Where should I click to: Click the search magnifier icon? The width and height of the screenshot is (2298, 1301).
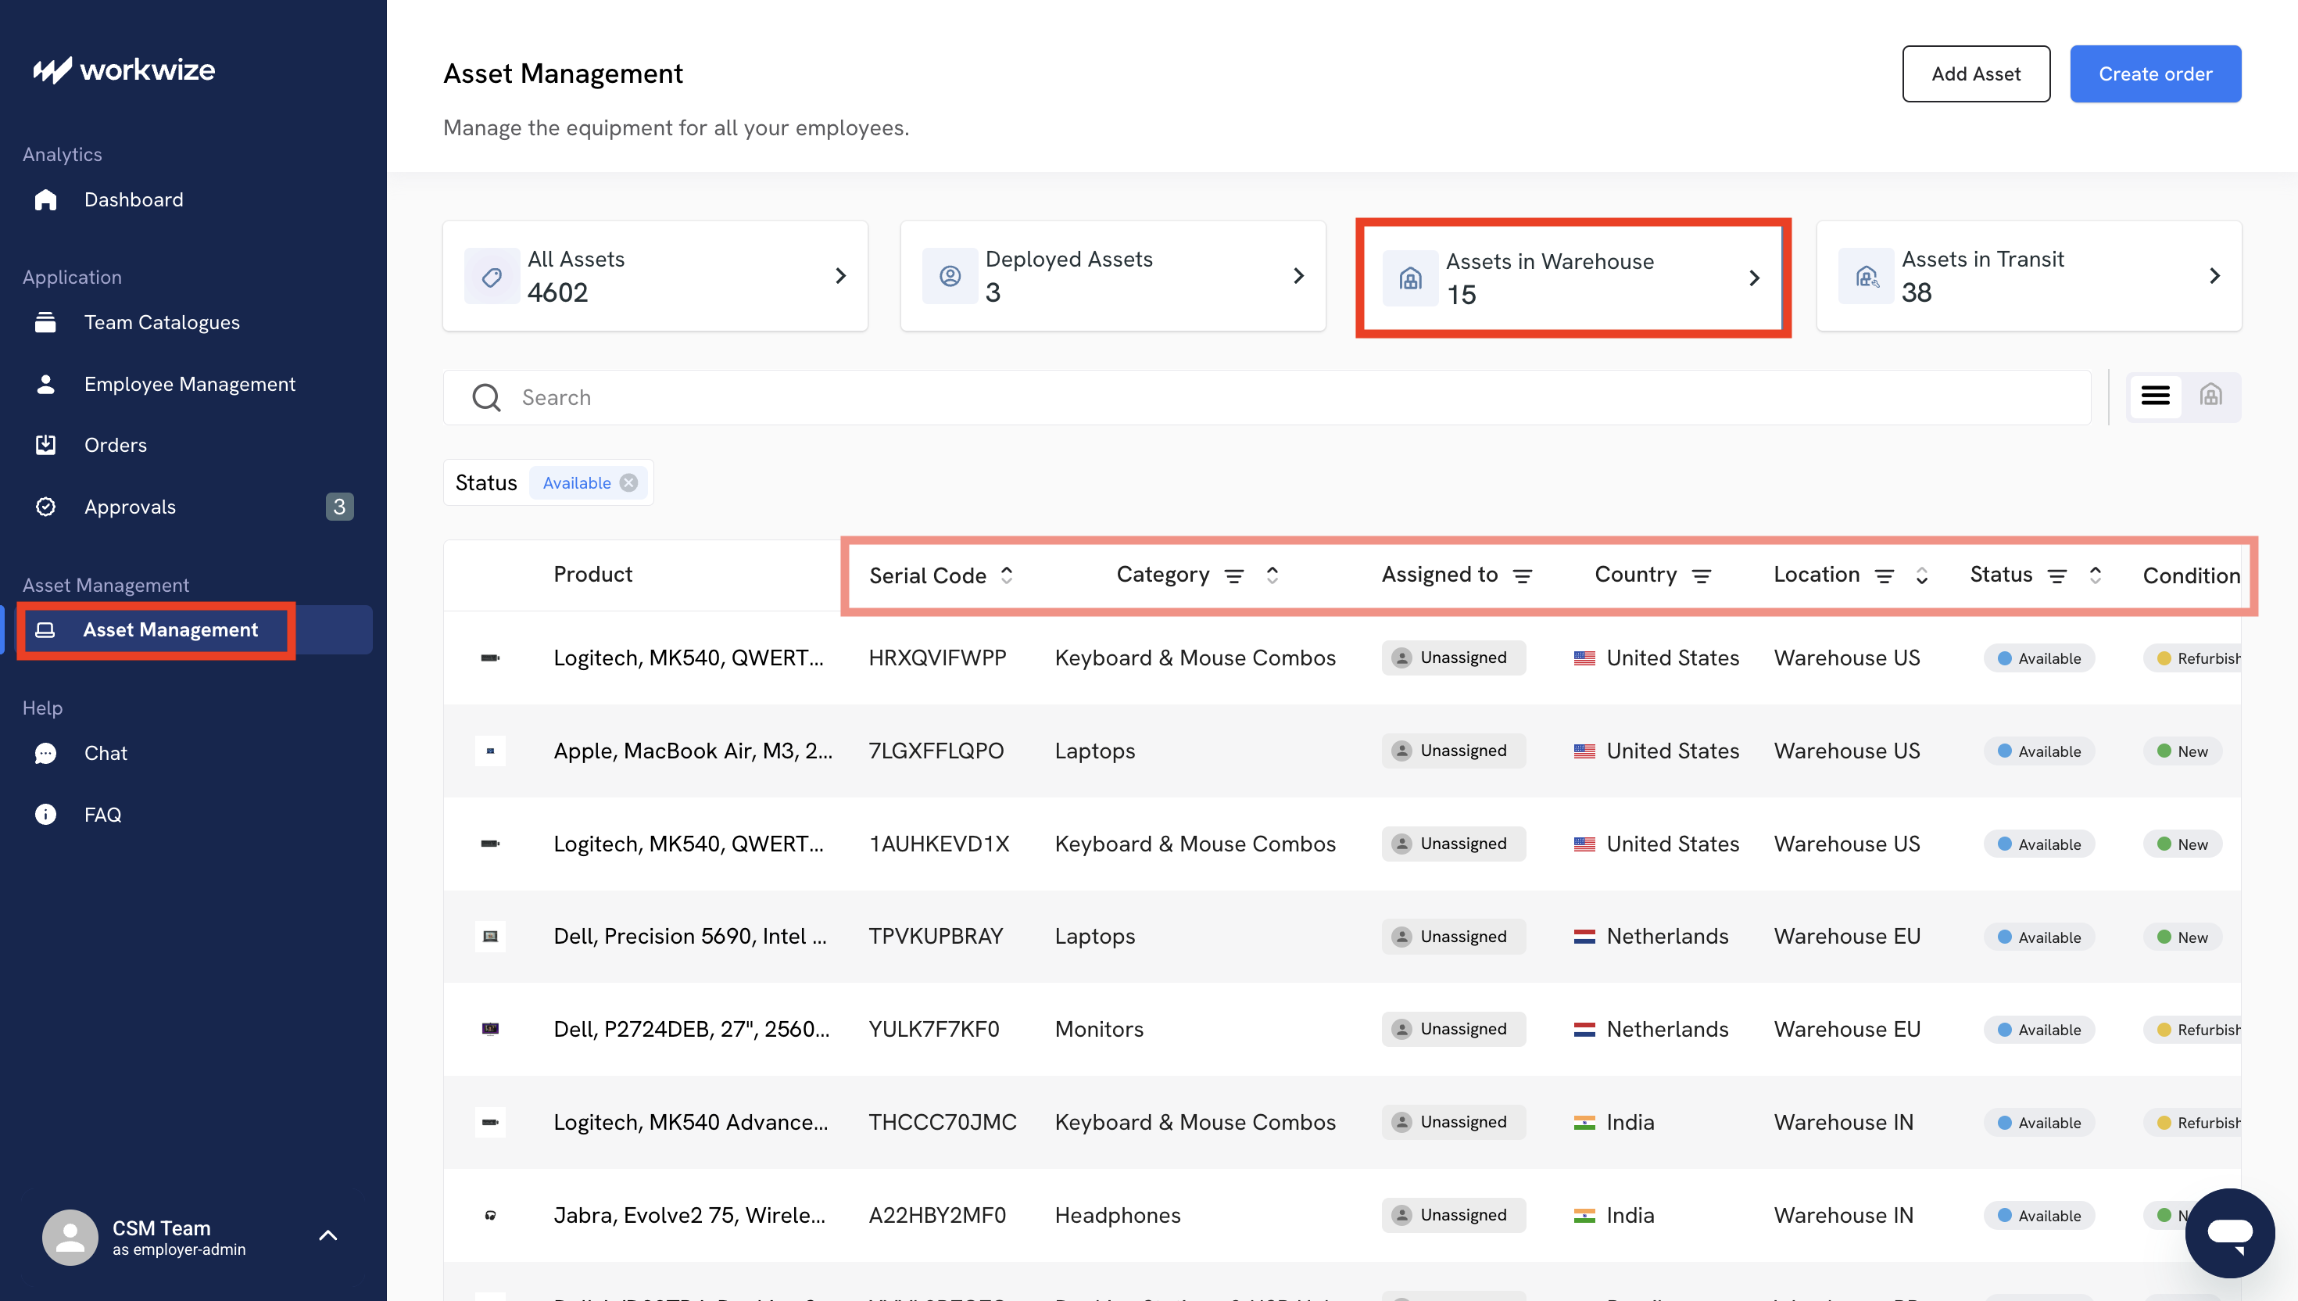point(487,398)
